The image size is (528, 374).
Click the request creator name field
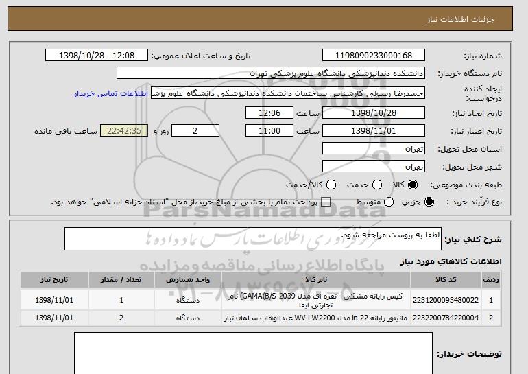tap(288, 93)
